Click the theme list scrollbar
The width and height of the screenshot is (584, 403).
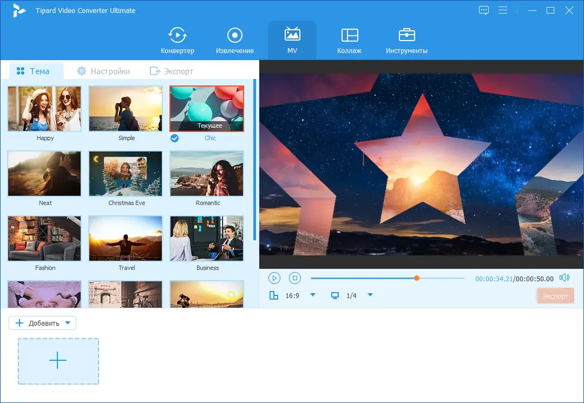[x=255, y=159]
